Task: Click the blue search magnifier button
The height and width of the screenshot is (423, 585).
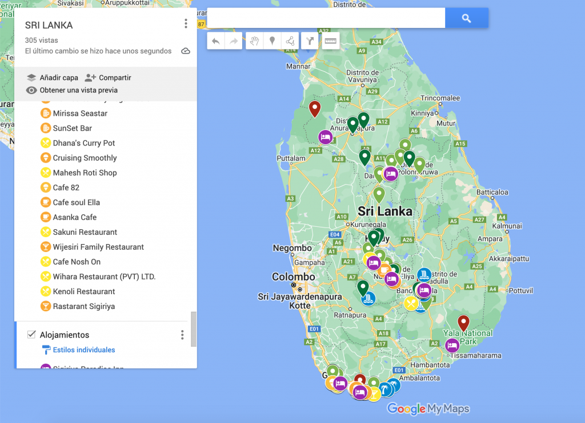Action: [466, 18]
